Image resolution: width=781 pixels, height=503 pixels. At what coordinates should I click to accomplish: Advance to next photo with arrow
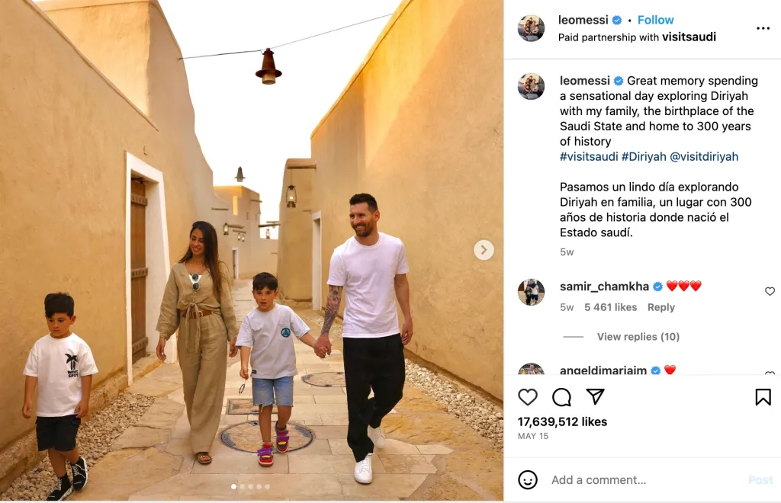[x=484, y=250]
